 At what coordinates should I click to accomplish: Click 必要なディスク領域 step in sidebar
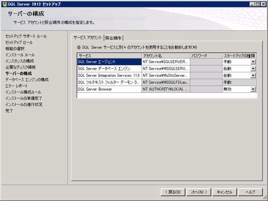(21, 67)
